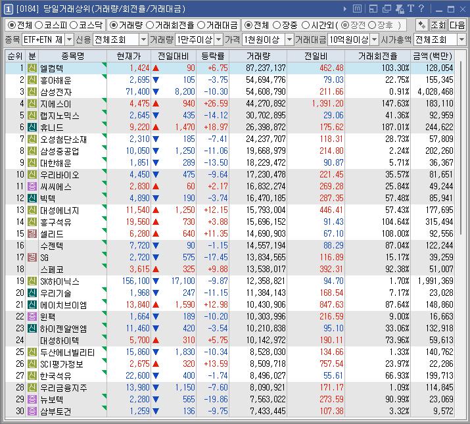Screen dimensions: 470x424
Task: Select the 시간외 session radio button
Action: click(x=305, y=25)
